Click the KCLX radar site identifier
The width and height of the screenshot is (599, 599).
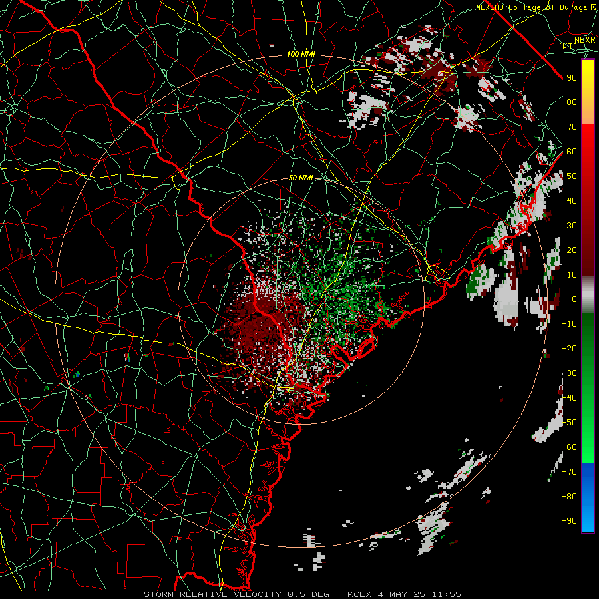[x=359, y=594]
